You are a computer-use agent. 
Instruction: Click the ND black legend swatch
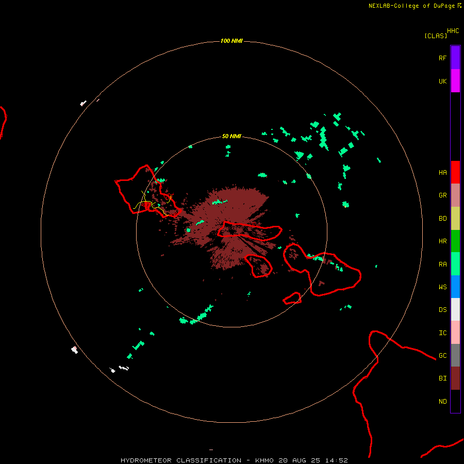(x=455, y=401)
